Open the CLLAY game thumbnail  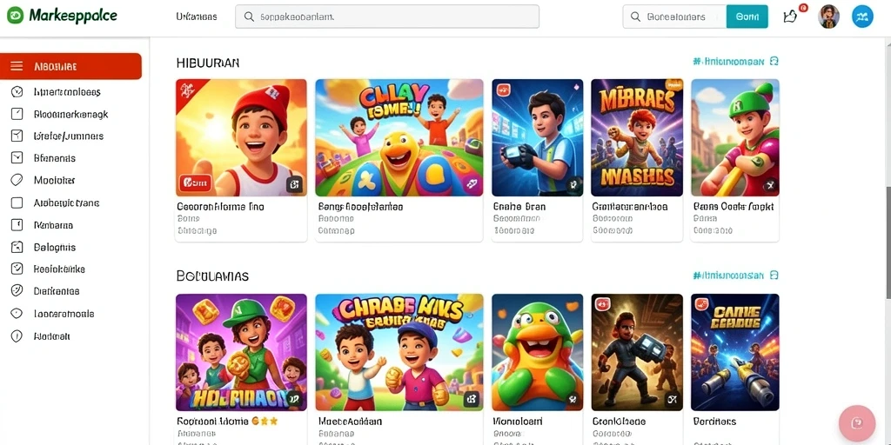[399, 138]
